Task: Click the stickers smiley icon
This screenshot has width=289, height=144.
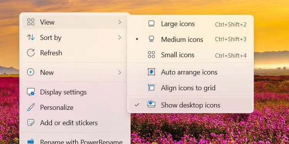Action: 31,122
